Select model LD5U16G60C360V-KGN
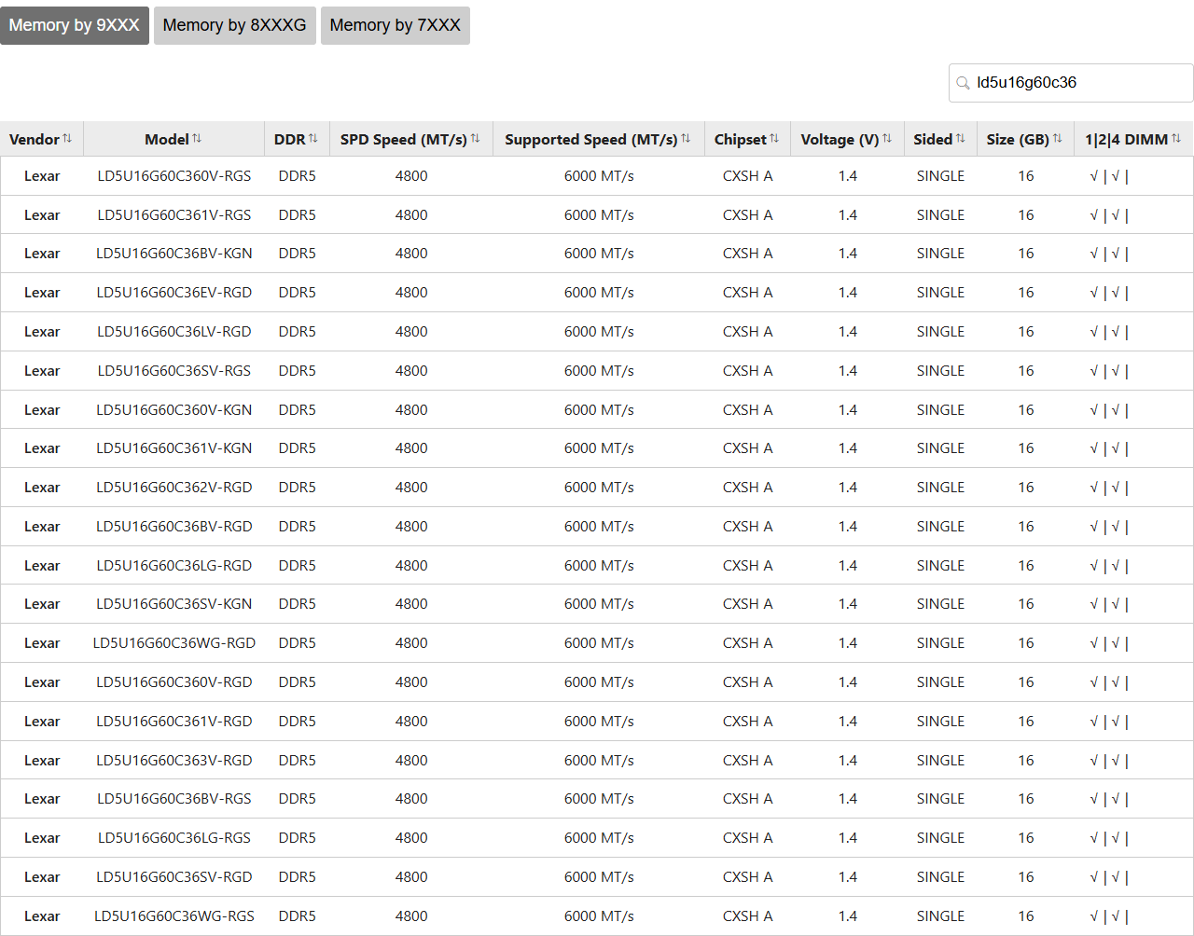This screenshot has width=1194, height=936. click(174, 410)
